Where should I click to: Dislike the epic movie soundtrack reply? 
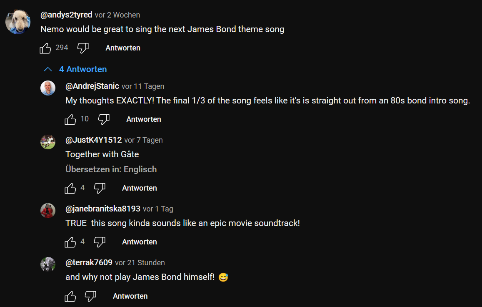(x=100, y=242)
